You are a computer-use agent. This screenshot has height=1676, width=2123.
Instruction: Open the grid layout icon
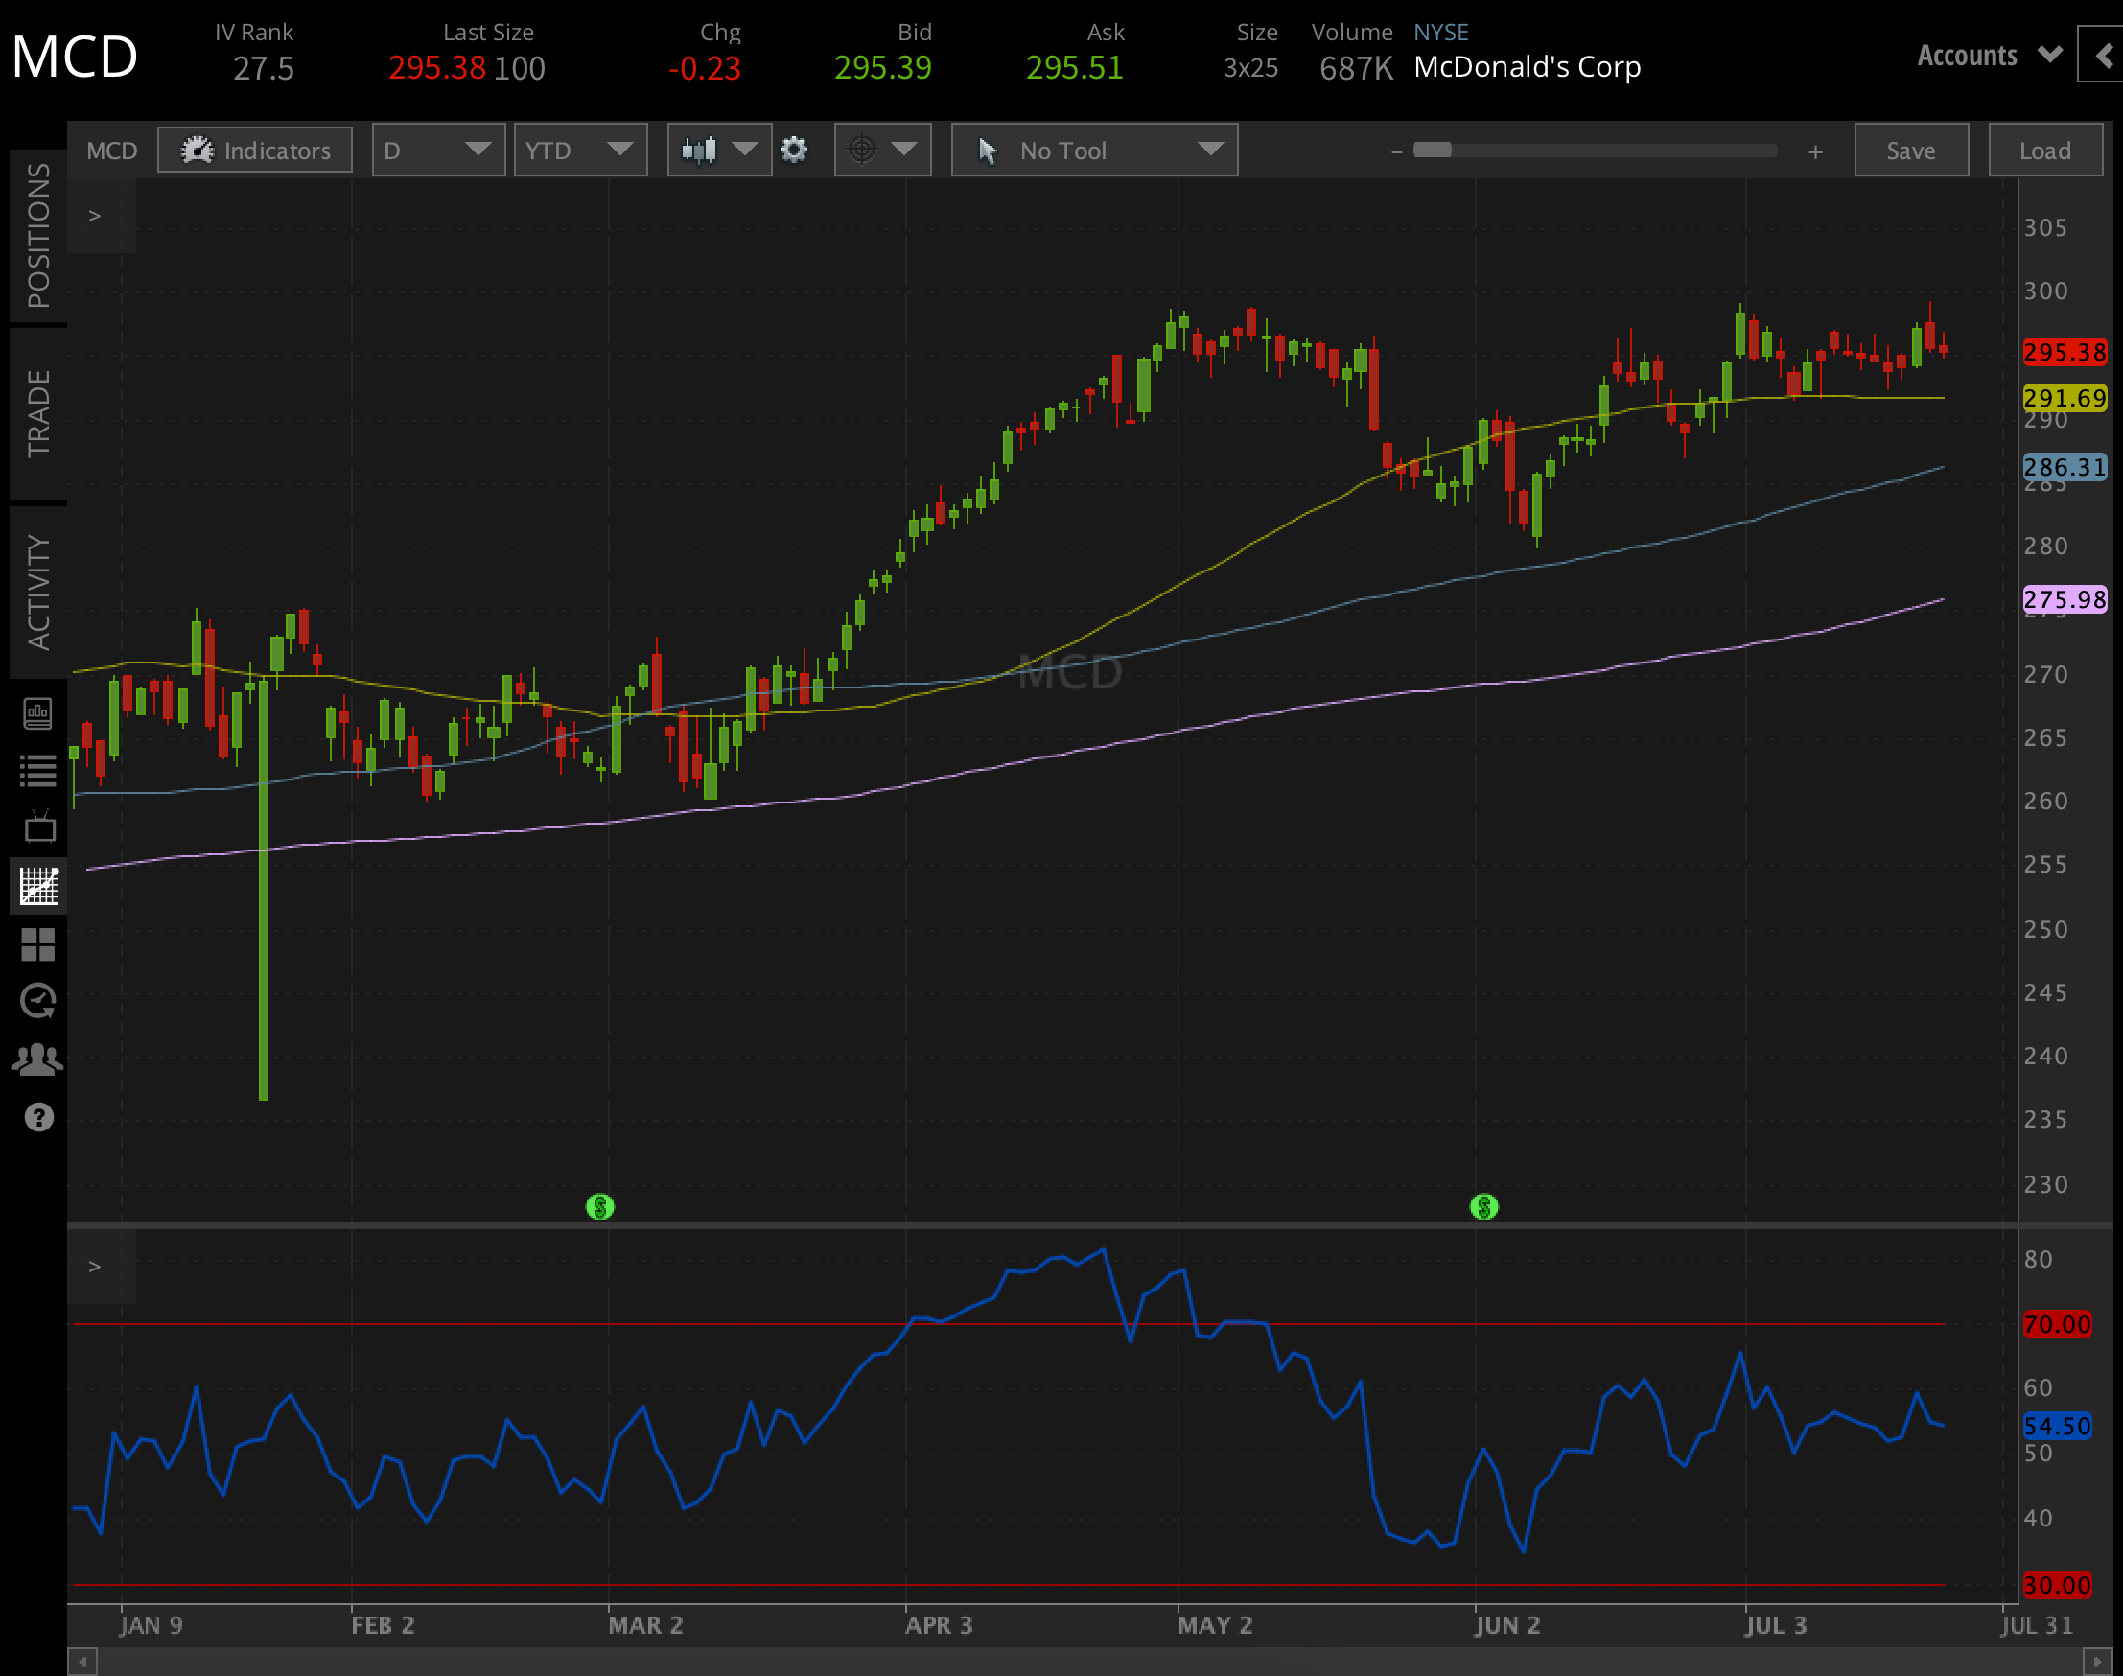39,945
